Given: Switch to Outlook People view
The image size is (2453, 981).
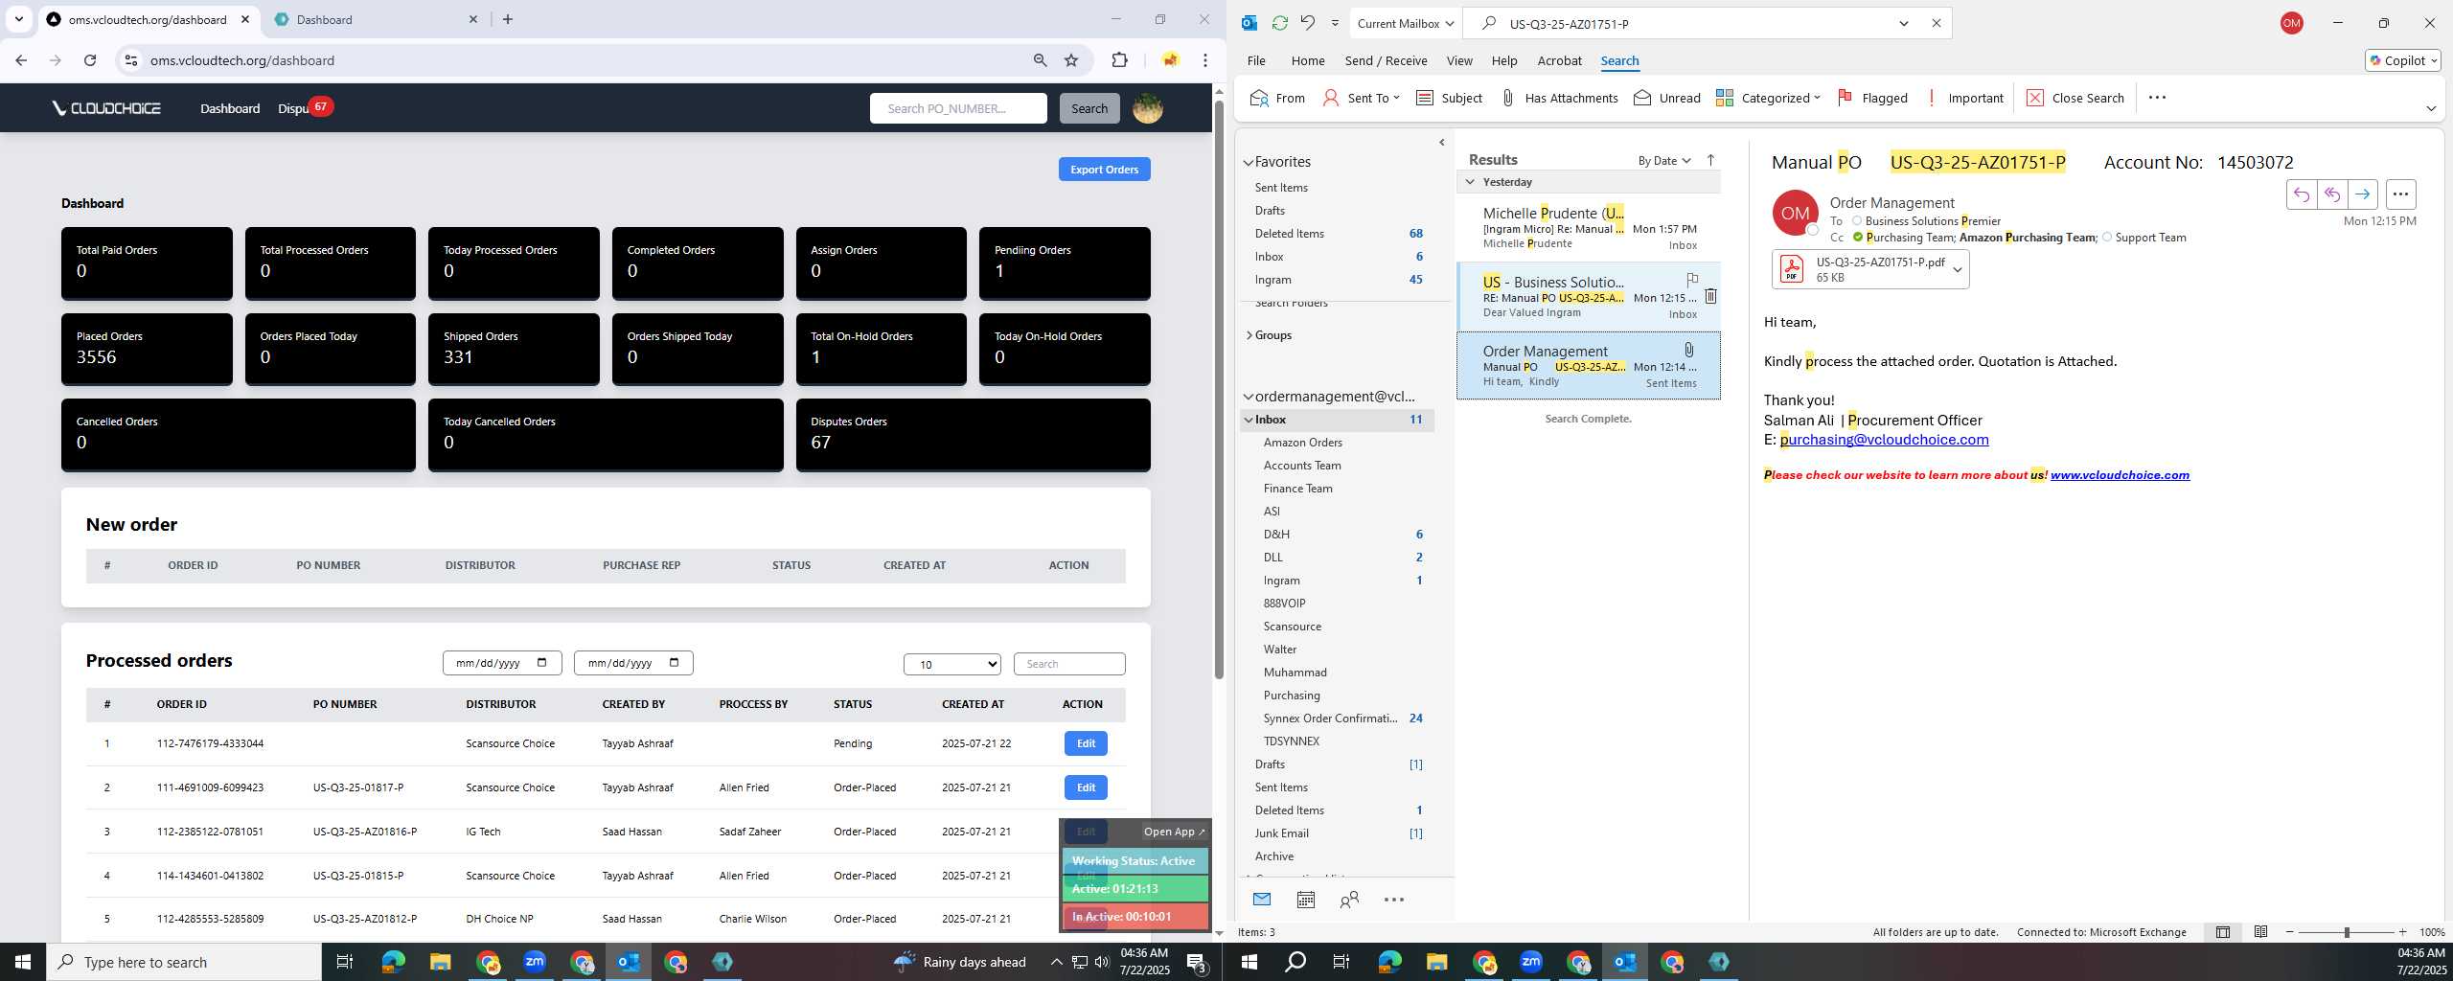Looking at the screenshot, I should [x=1349, y=900].
